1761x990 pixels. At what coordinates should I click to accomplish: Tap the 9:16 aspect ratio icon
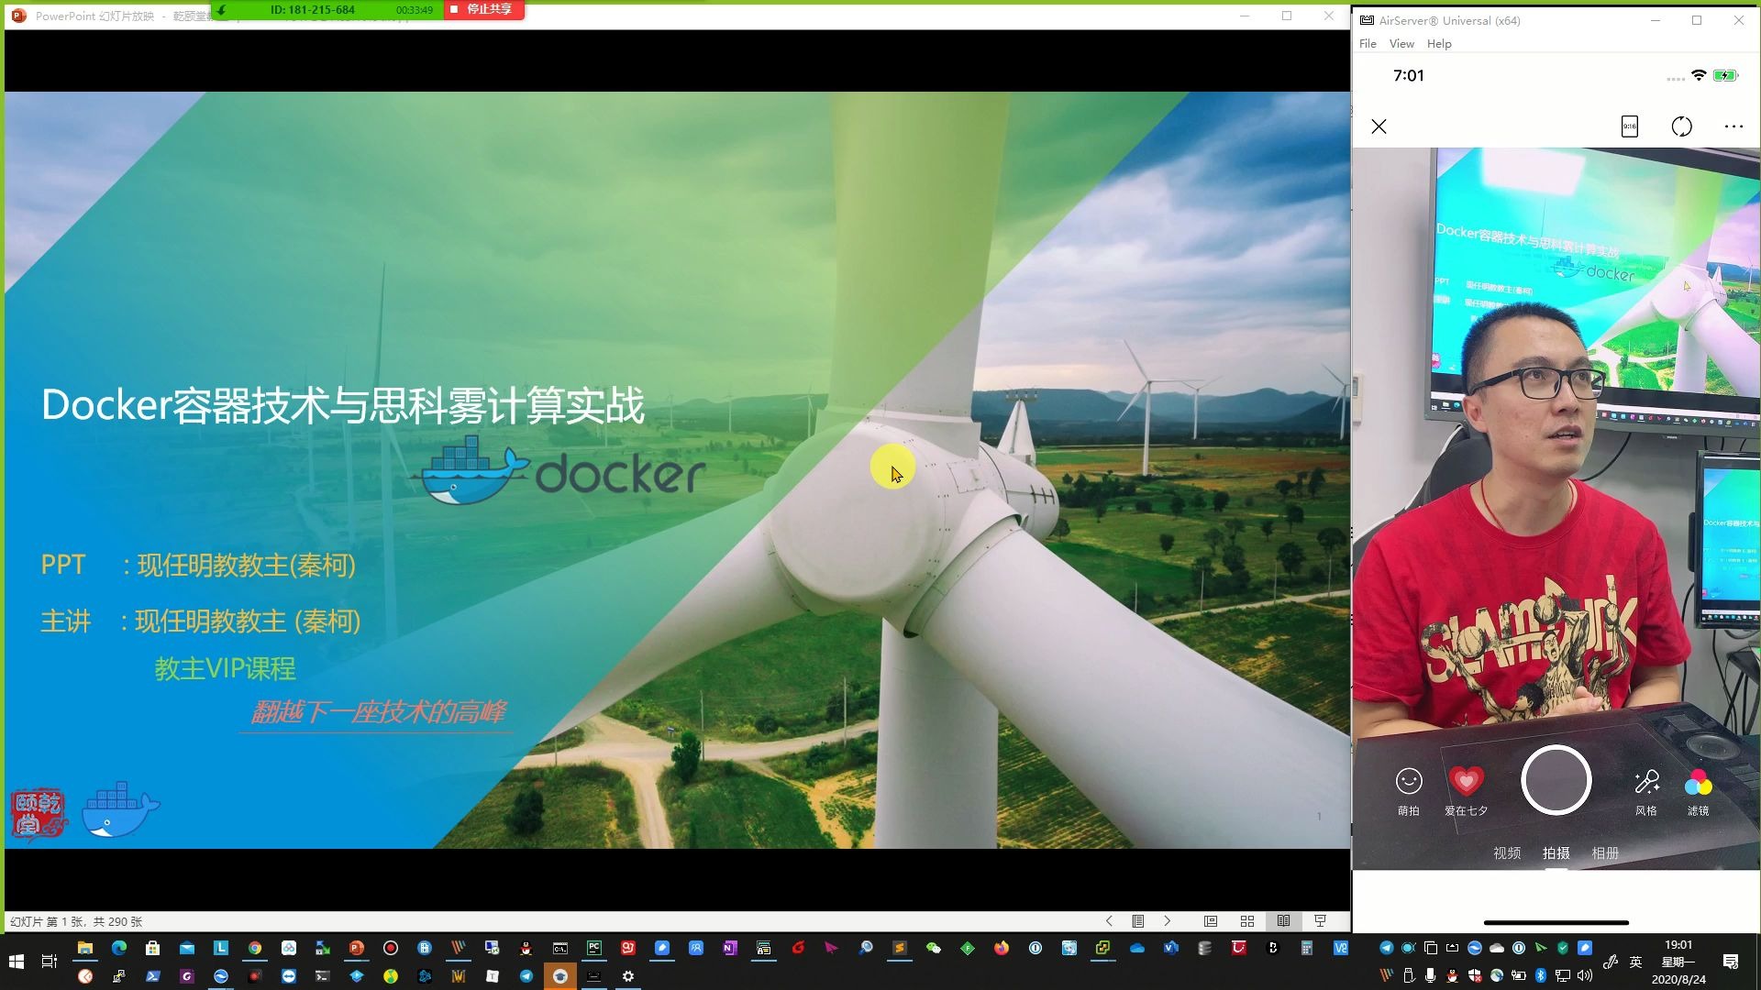point(1629,126)
